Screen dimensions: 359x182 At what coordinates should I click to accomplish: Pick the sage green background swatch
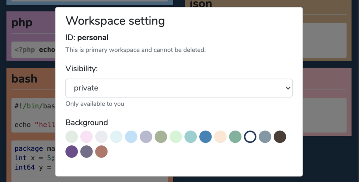[161, 137]
